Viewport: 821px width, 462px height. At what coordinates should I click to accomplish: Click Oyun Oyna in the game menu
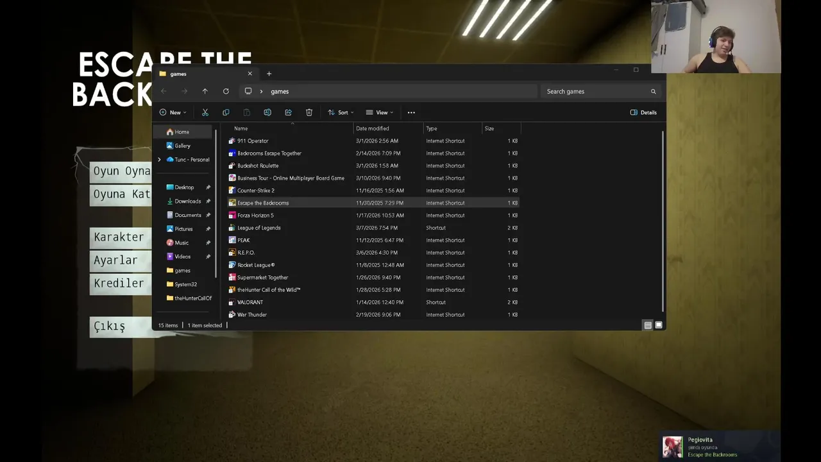(121, 171)
